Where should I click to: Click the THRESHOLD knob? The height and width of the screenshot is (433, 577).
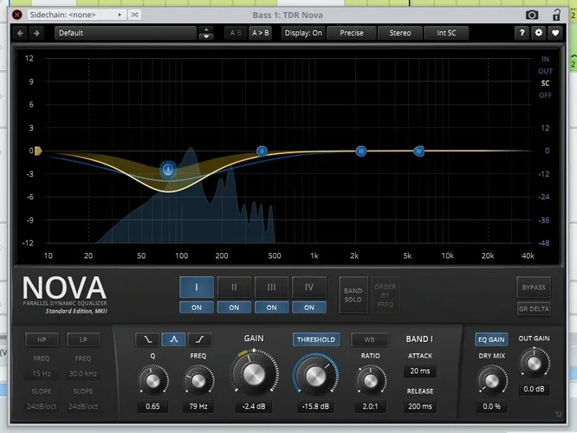[x=315, y=377]
